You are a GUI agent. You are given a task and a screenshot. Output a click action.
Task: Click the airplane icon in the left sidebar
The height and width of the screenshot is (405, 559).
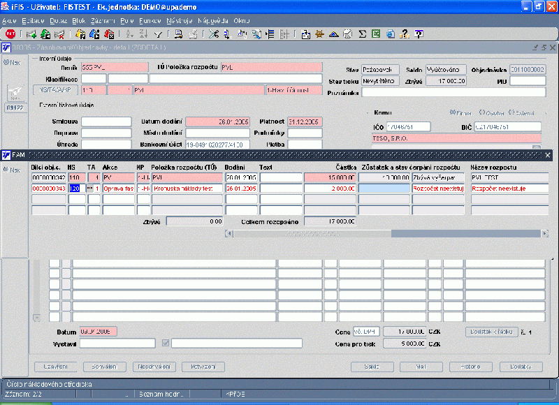15,93
